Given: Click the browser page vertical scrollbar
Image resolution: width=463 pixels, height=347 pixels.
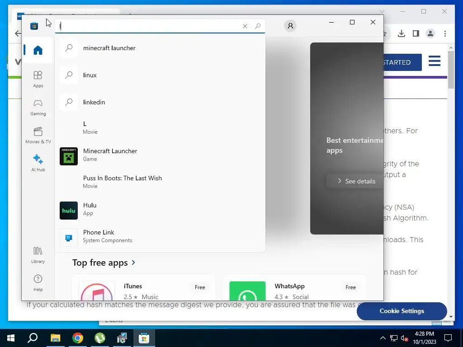Looking at the screenshot, I should [x=451, y=70].
